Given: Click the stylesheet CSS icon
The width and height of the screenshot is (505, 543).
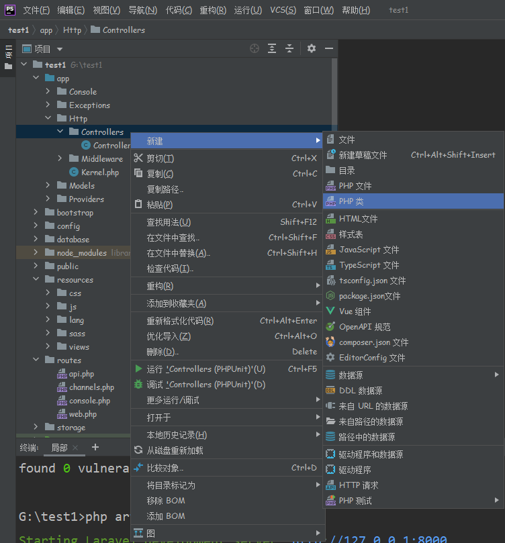Looking at the screenshot, I should click(330, 234).
